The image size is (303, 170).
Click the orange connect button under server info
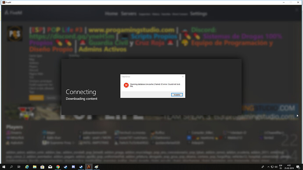coord(36,98)
